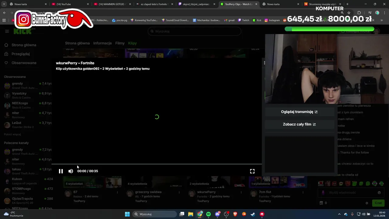Screen dimensions: 389x219
Task: Open Brave browser from the taskbar
Action: click(x=235, y=214)
